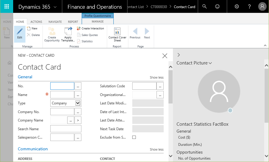Image resolution: width=269 pixels, height=162 pixels.
Task: Click Show less for General section
Action: click(x=156, y=77)
